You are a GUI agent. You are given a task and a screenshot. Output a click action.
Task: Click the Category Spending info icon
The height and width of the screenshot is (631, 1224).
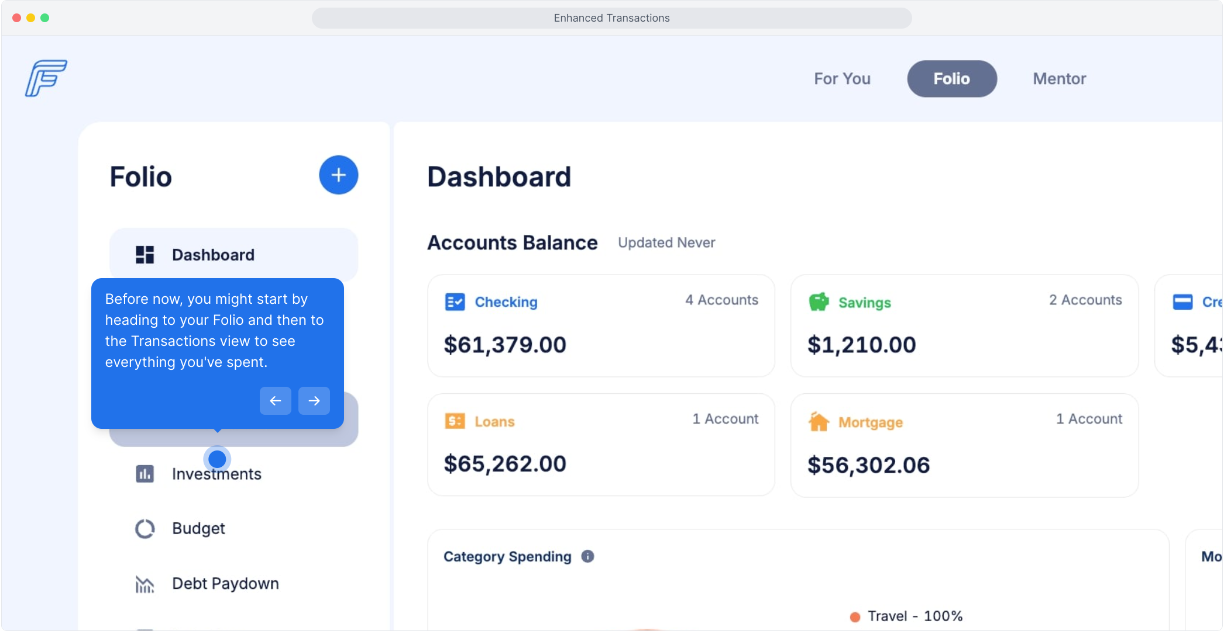click(x=587, y=556)
